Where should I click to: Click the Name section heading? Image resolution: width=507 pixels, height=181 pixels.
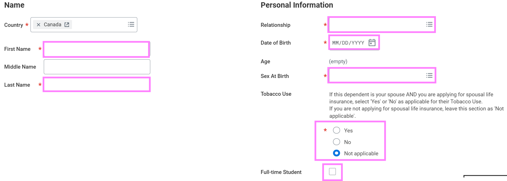14,5
